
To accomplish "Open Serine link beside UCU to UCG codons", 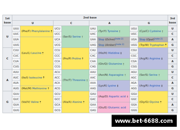I will click(77, 37).
